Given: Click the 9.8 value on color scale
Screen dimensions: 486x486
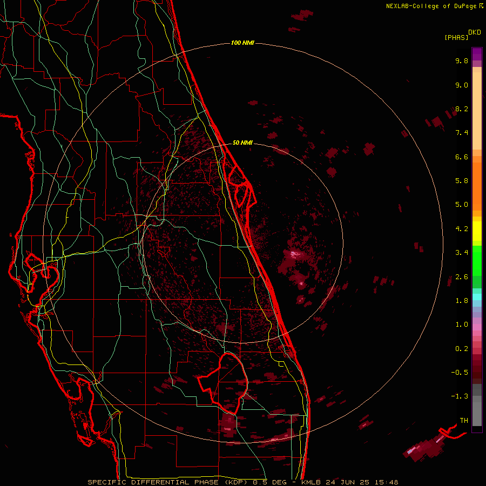Looking at the screenshot, I should (462, 60).
